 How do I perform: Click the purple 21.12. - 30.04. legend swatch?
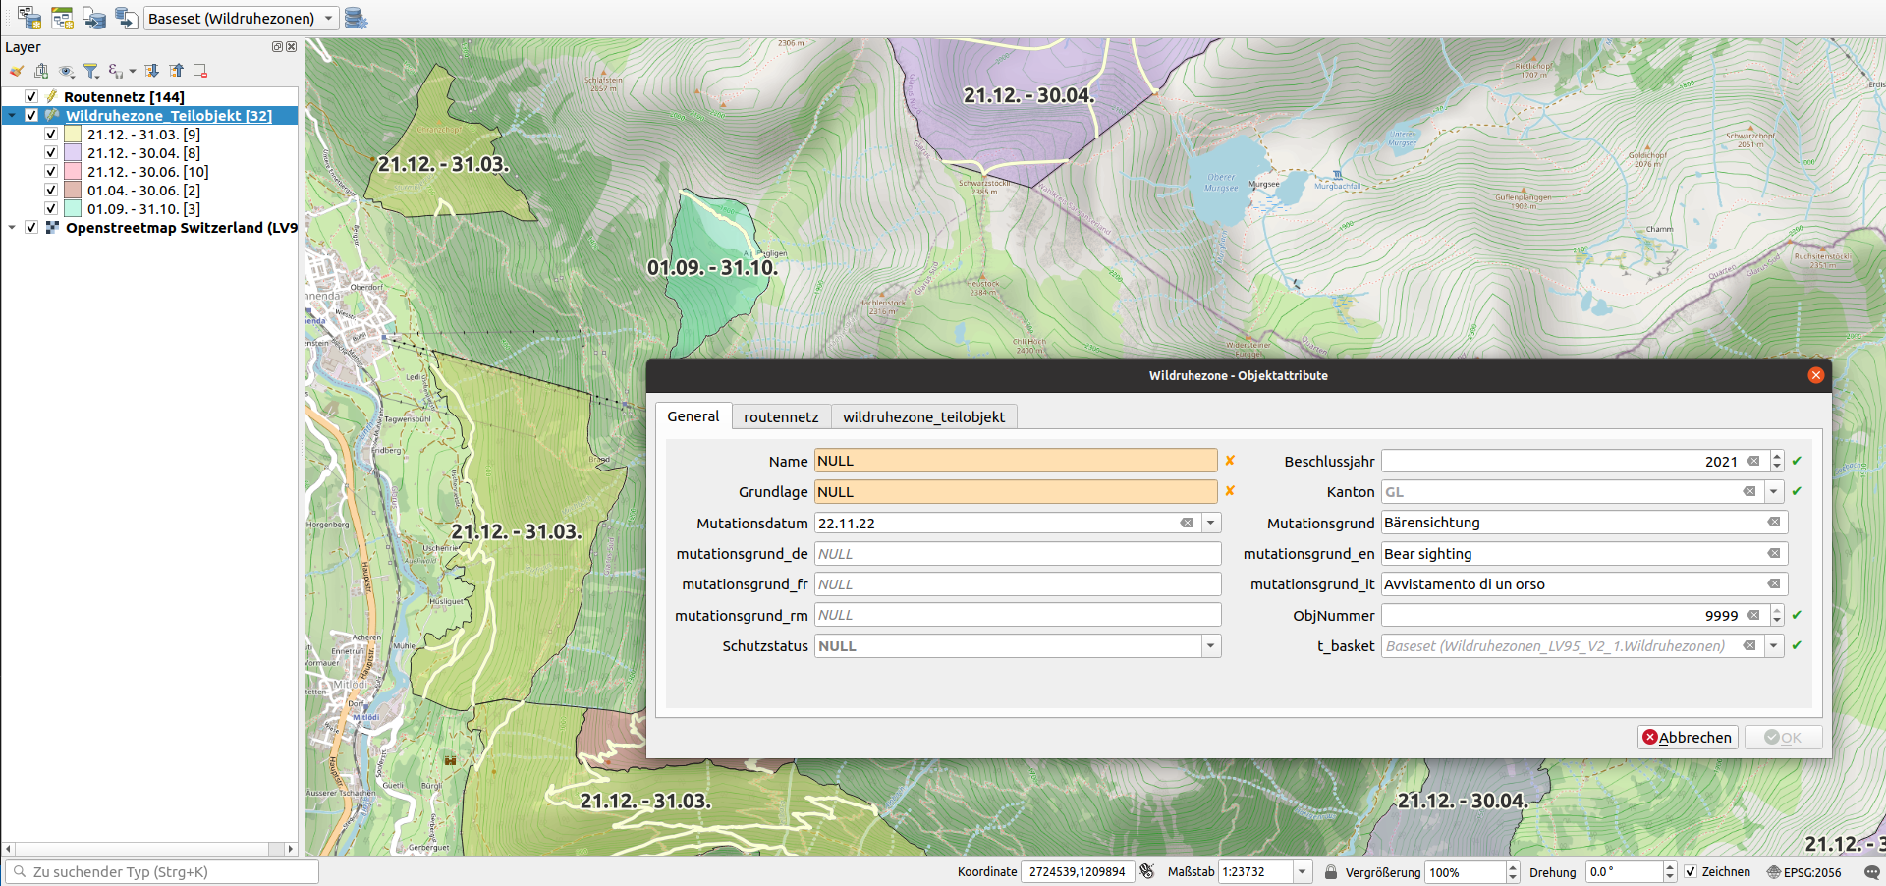pos(73,153)
